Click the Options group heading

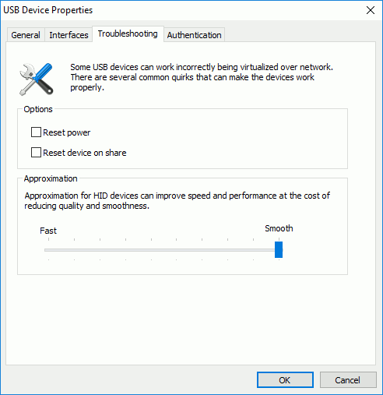tap(38, 109)
